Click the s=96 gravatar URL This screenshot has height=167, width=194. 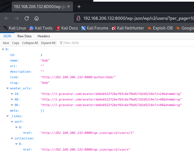tap(111, 105)
